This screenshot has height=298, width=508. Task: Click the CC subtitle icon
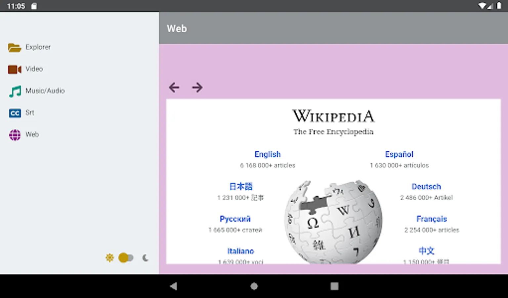pyautogui.click(x=15, y=113)
